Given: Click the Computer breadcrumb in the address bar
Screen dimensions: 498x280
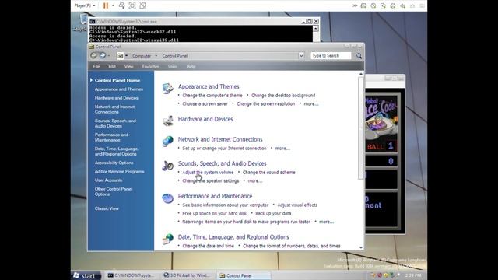Looking at the screenshot, I should [x=142, y=56].
